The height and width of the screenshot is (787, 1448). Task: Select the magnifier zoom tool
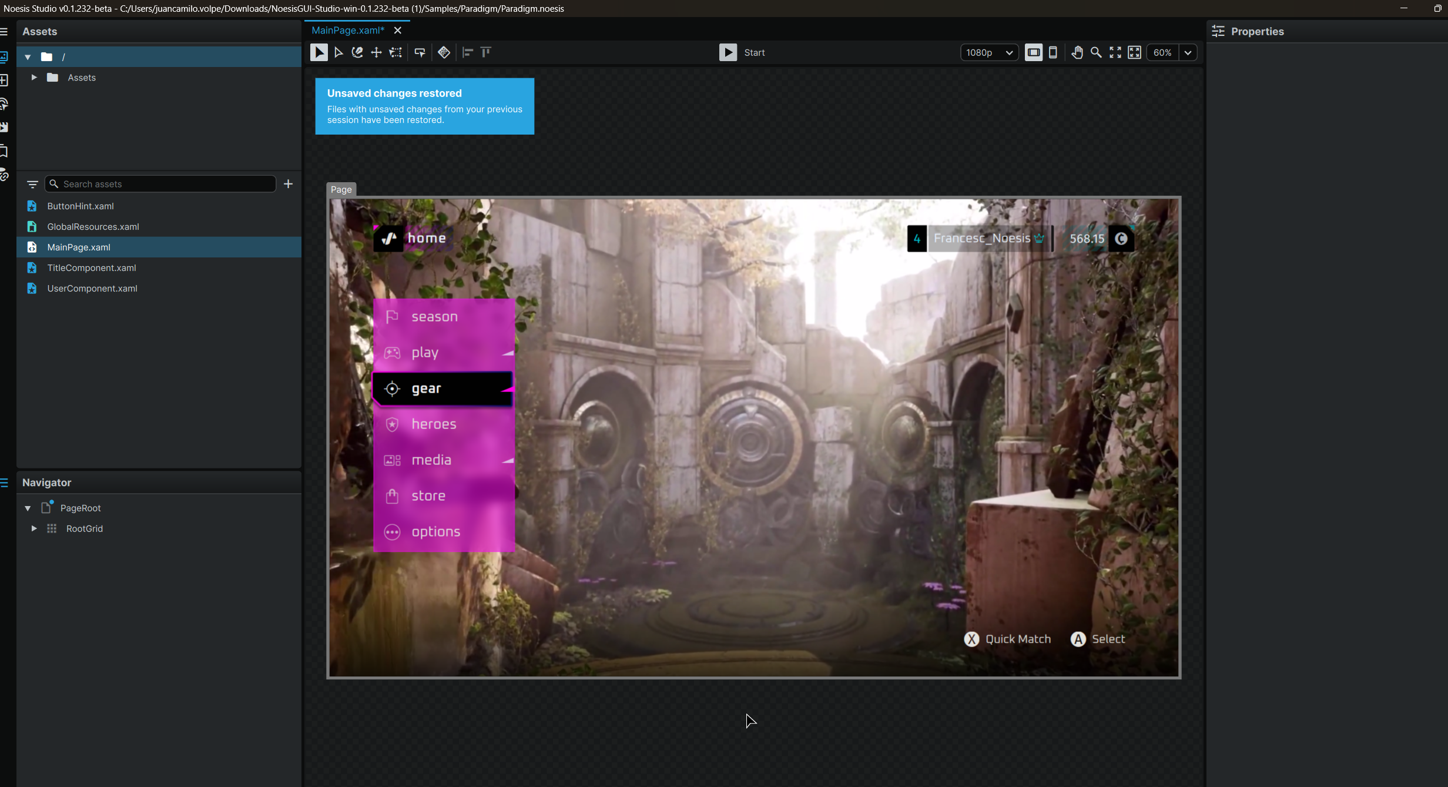tap(1096, 52)
